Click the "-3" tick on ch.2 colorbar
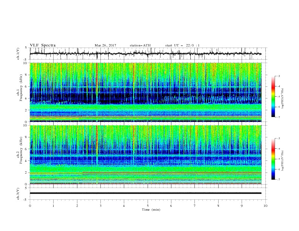The image size is (299, 231). pos(278,139)
